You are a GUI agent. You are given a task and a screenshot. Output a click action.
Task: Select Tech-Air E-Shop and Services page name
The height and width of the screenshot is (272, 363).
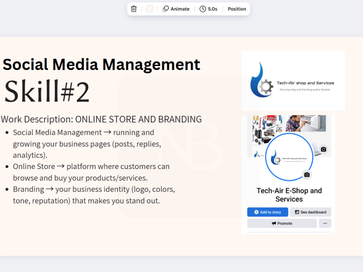point(289,195)
